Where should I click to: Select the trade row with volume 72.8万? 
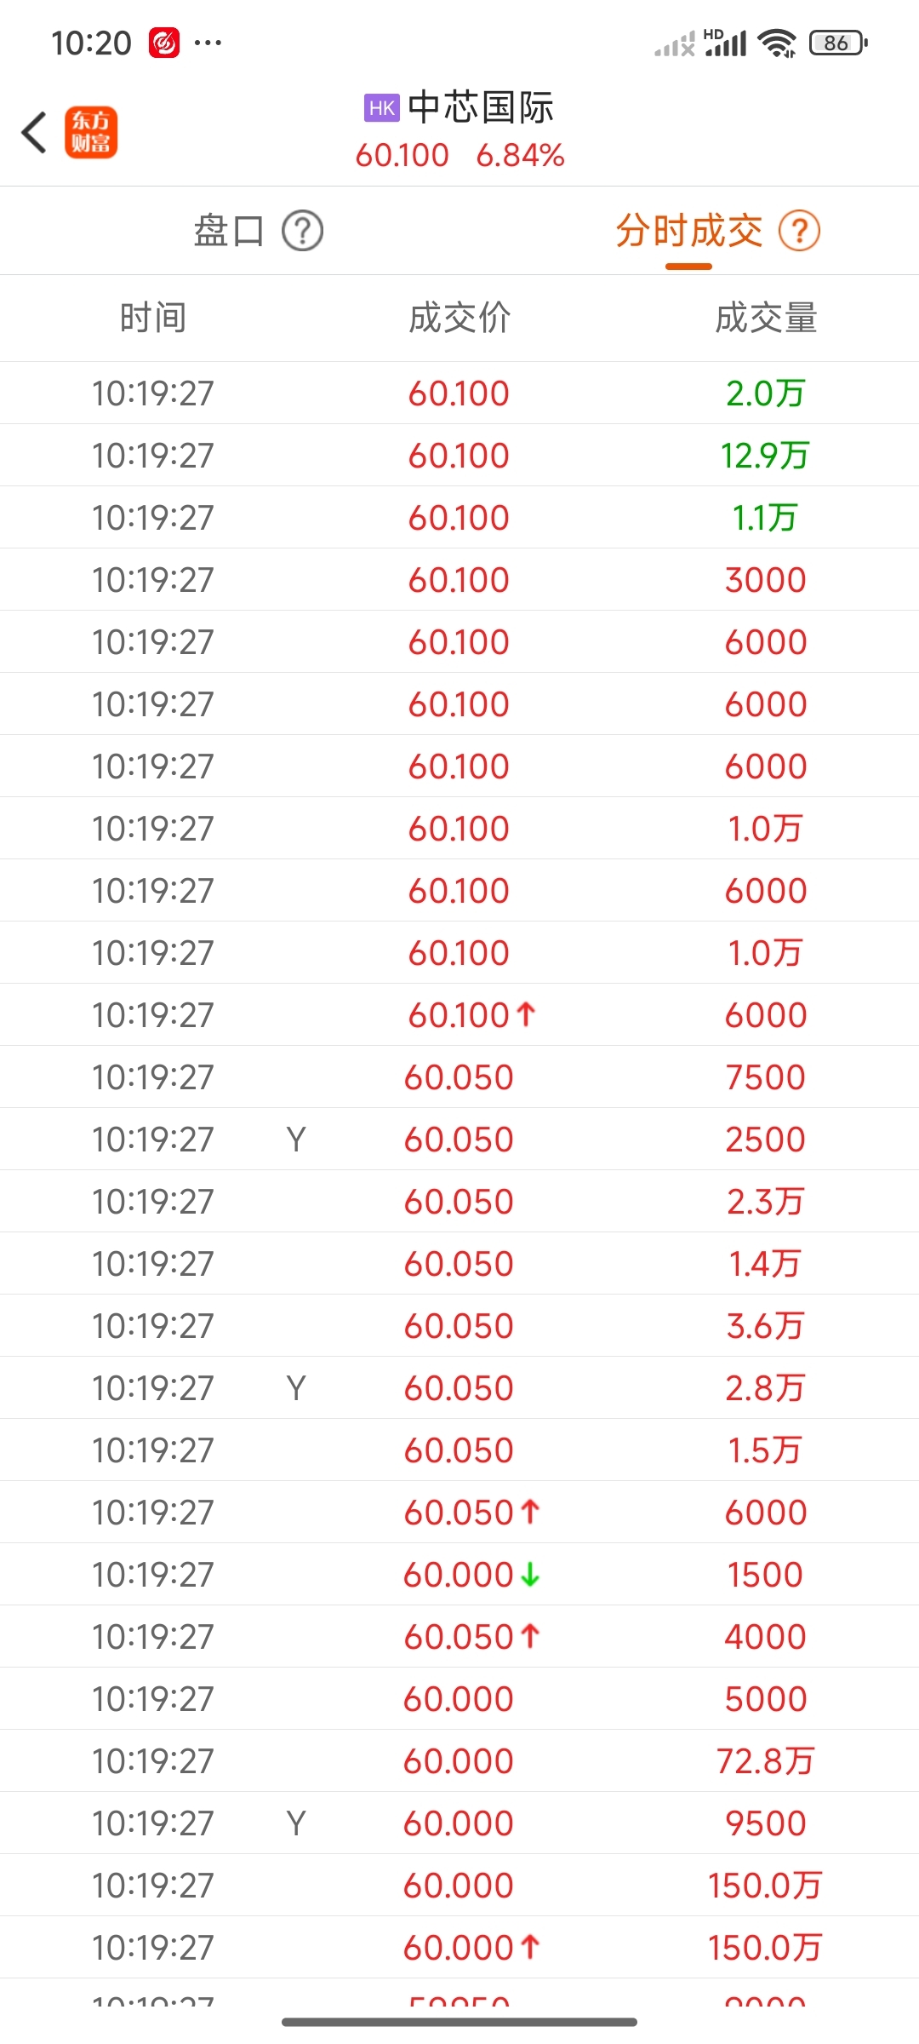pyautogui.click(x=459, y=1760)
